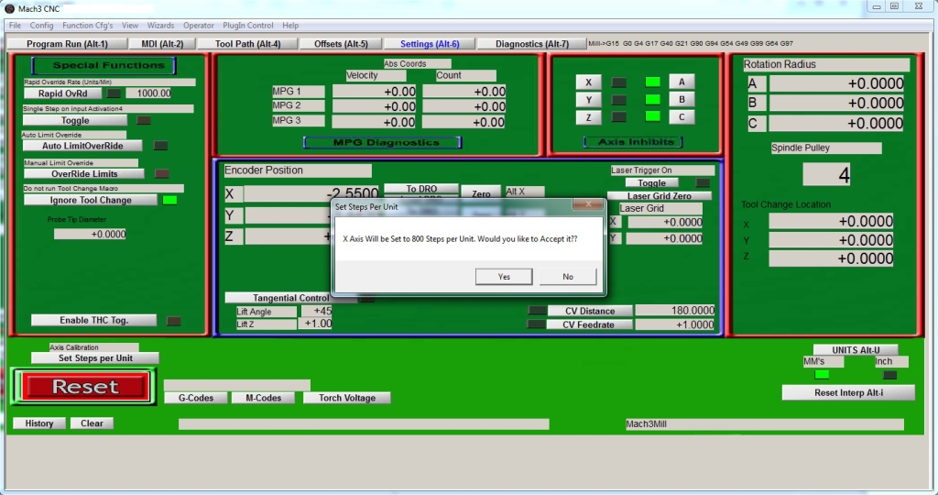Click the green LED beside B axis

click(x=652, y=99)
